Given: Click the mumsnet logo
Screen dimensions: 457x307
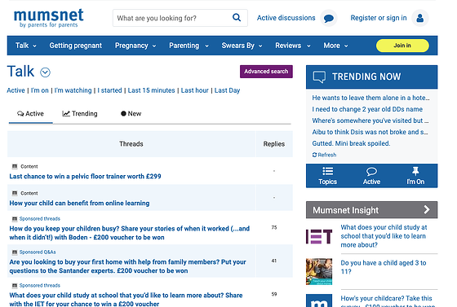Looking at the screenshot, I should click(x=49, y=18).
